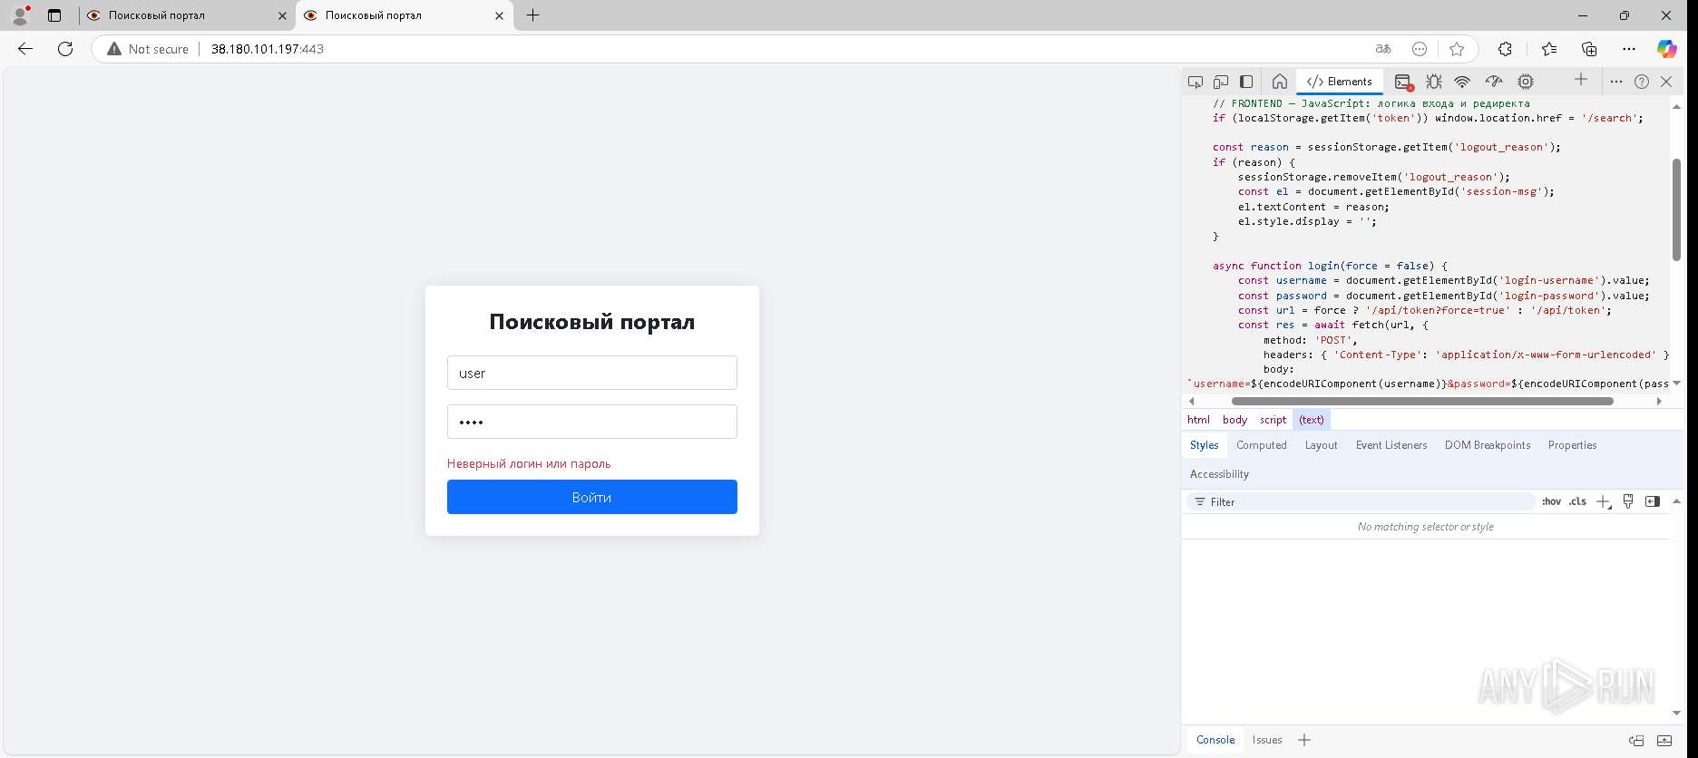Click the (text) breadcrumb node
Viewport: 1698px width, 758px height.
[1312, 420]
